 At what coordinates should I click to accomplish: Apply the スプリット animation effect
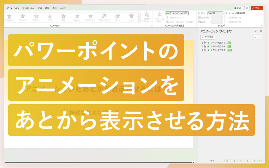[x=36, y=18]
